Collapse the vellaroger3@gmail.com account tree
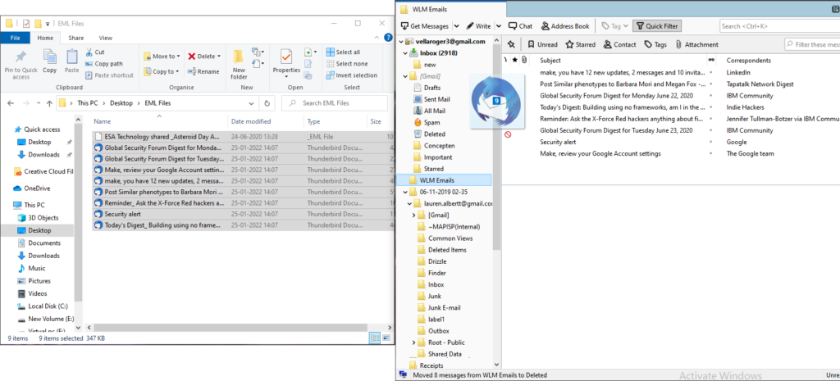The height and width of the screenshot is (381, 840). click(402, 42)
